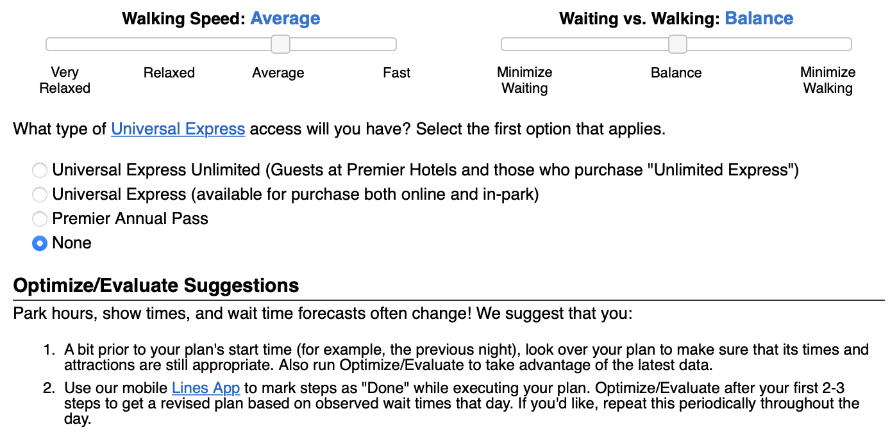
Task: Click the Relaxed label under the slider
Action: coord(169,72)
